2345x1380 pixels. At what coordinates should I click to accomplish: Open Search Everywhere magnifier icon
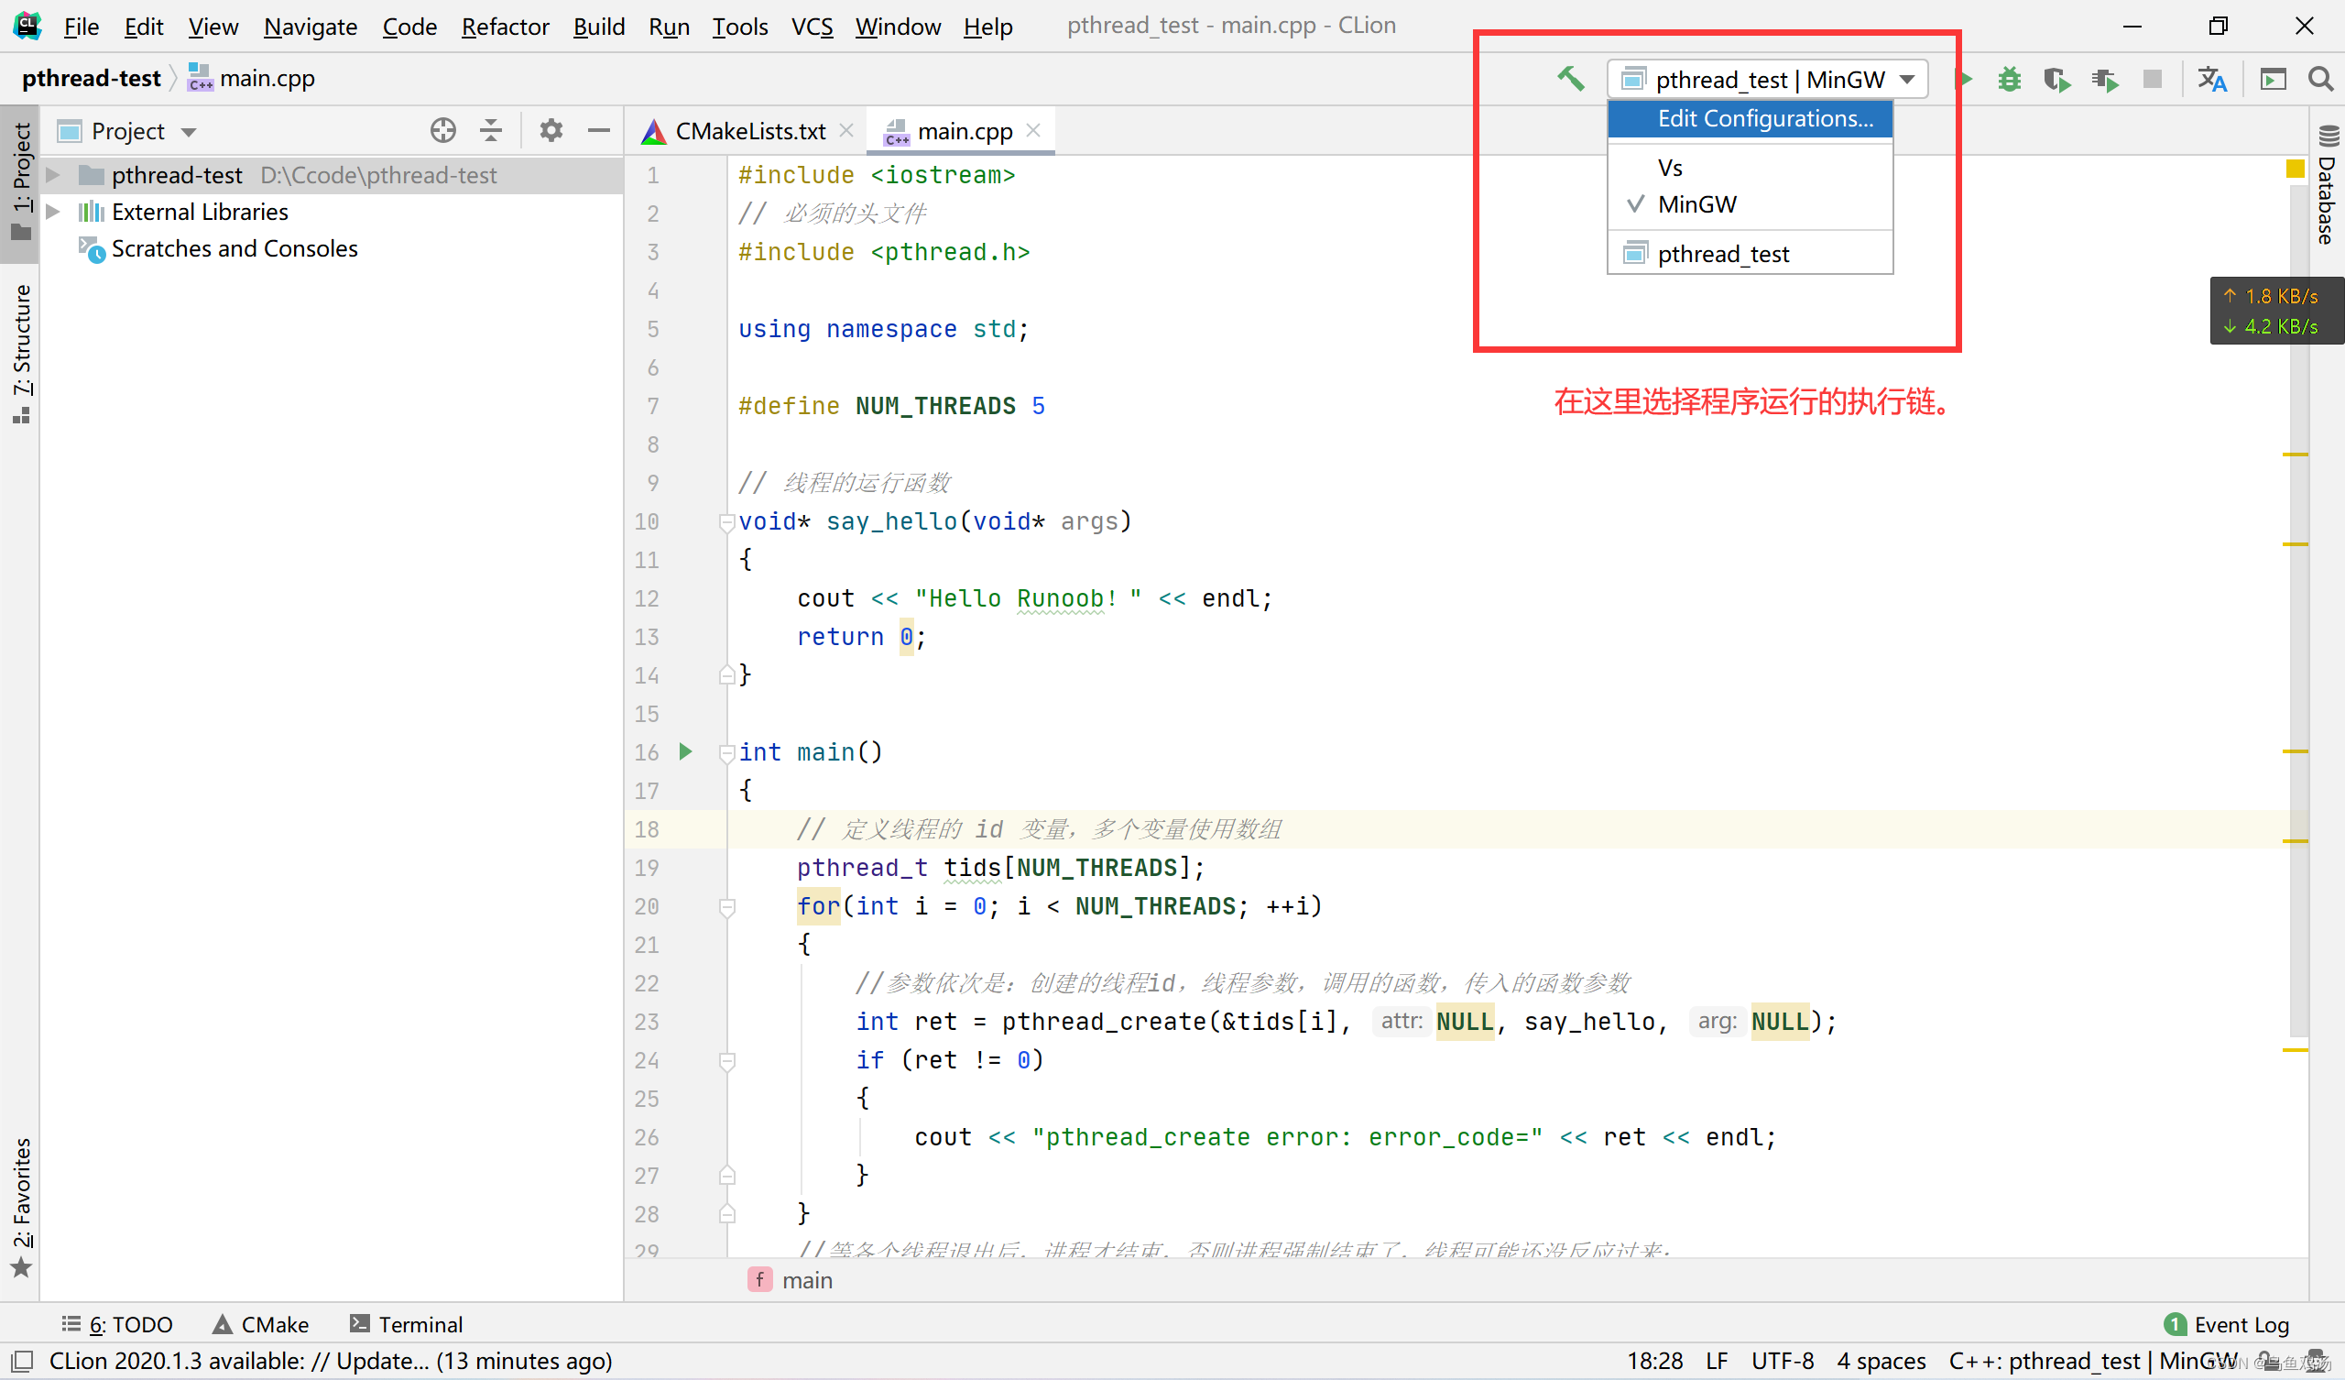(2321, 79)
